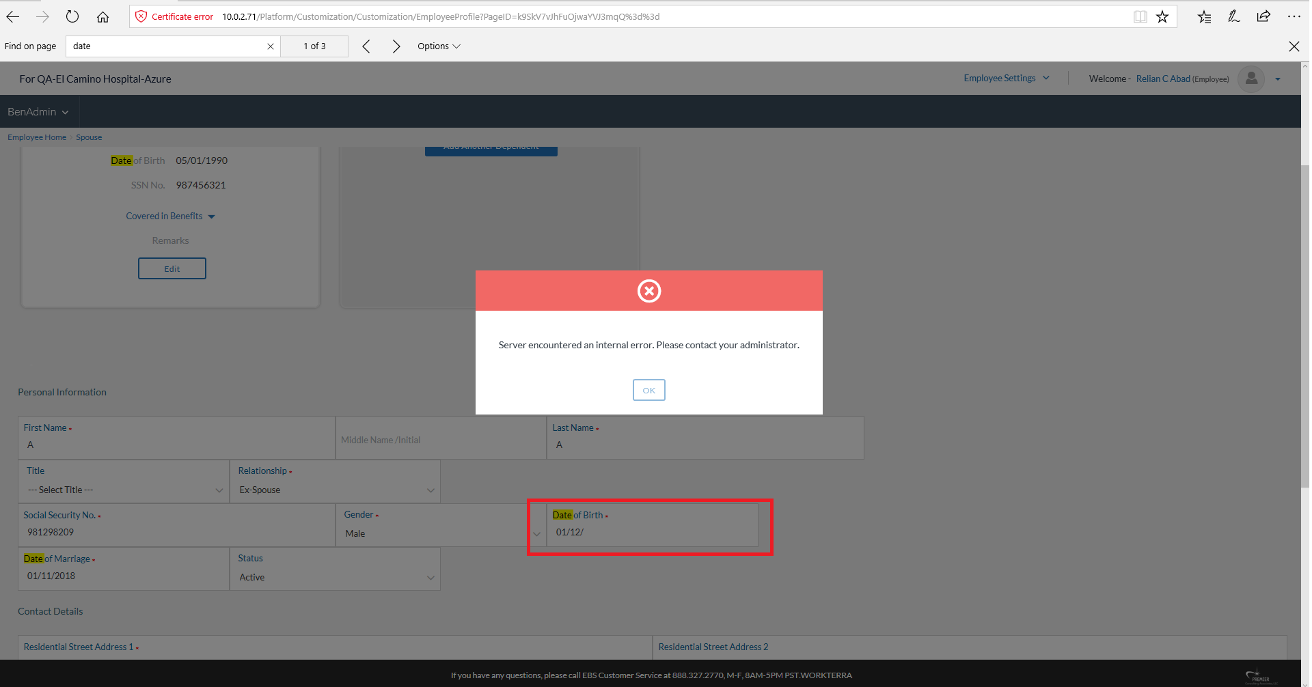Clear the find on page text
The height and width of the screenshot is (687, 1312).
[271, 46]
